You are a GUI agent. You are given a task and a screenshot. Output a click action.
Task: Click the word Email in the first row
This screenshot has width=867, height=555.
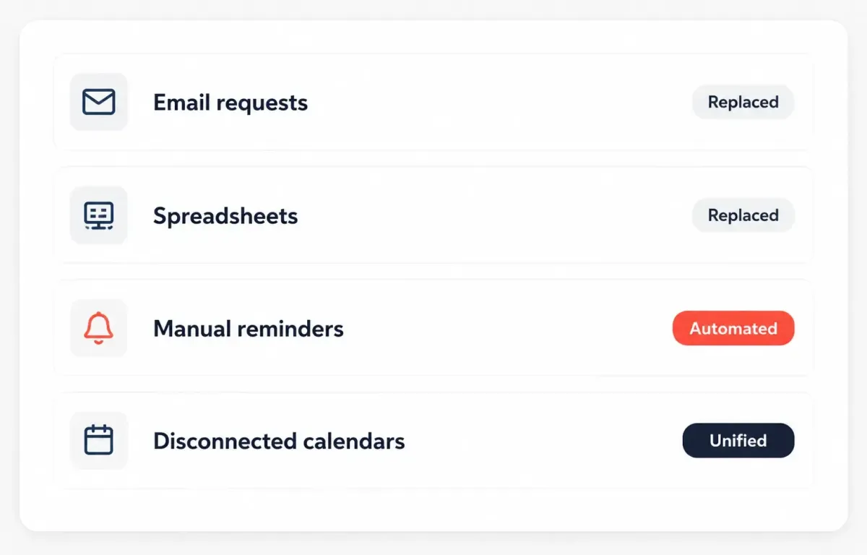coord(181,102)
